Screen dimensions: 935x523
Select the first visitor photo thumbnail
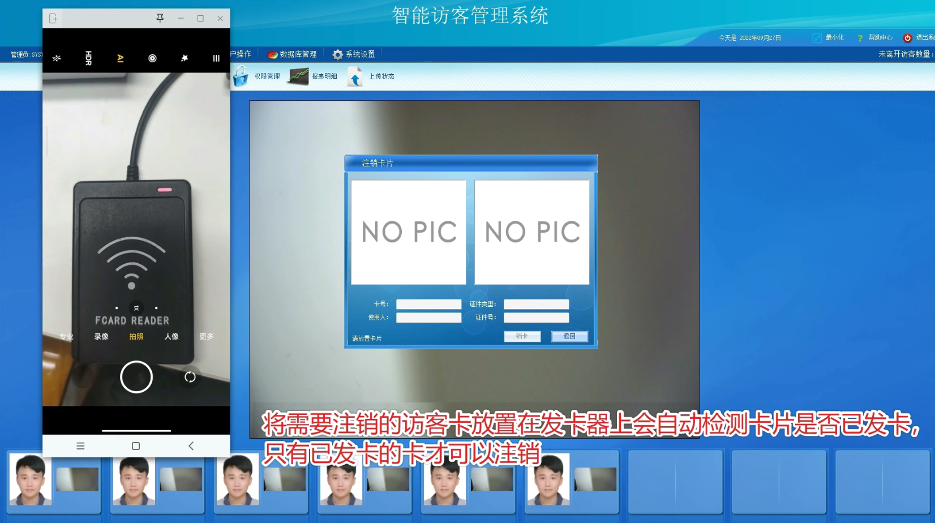tap(31, 479)
